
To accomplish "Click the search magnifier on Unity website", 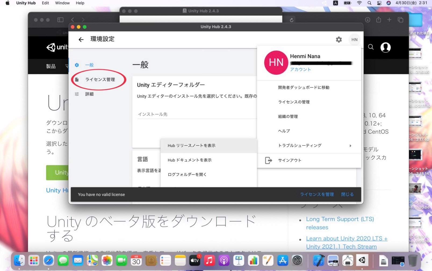I will point(371,47).
